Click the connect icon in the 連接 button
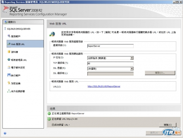This screenshot has height=138, width=183. [6, 22]
